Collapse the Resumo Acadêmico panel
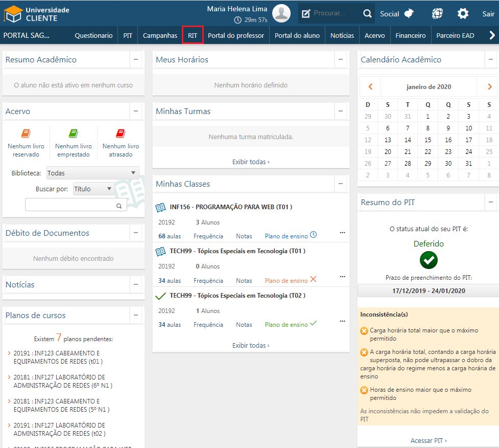The height and width of the screenshot is (448, 499). point(136,60)
